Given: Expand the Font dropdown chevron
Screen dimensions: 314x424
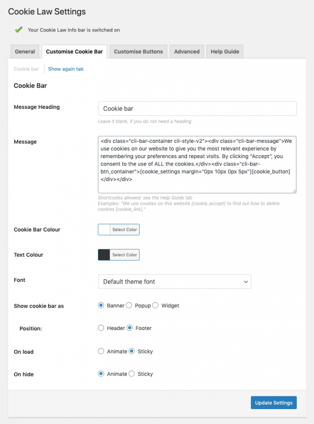Looking at the screenshot, I should point(246,282).
